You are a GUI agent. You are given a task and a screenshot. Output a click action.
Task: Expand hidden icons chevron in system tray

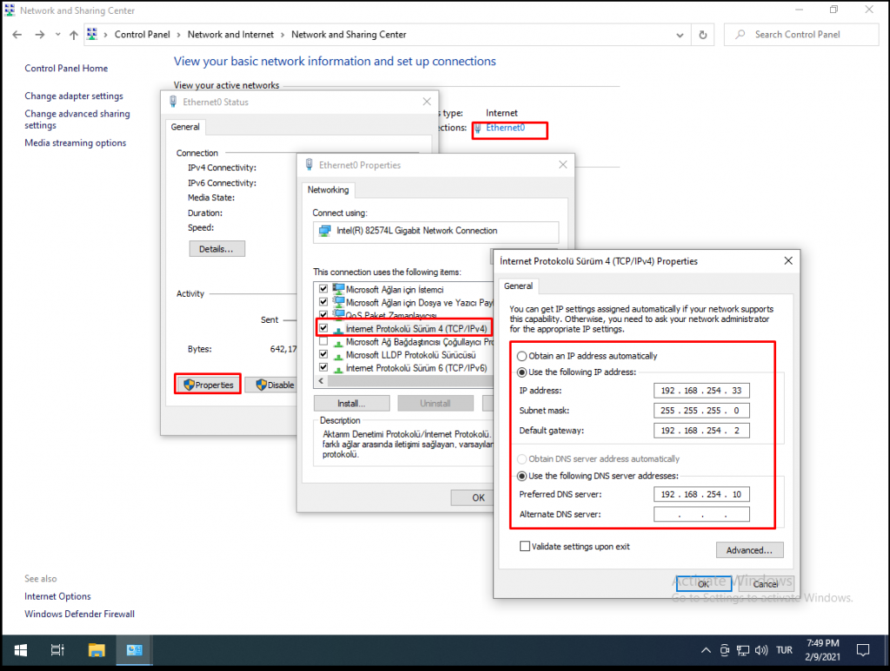coord(706,649)
